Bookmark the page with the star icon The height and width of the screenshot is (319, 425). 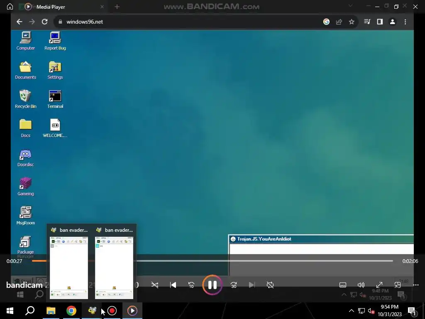point(352,22)
